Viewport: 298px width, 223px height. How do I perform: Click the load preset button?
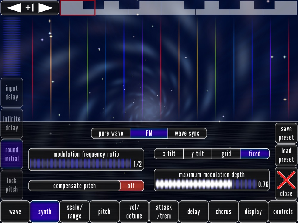pos(286,155)
